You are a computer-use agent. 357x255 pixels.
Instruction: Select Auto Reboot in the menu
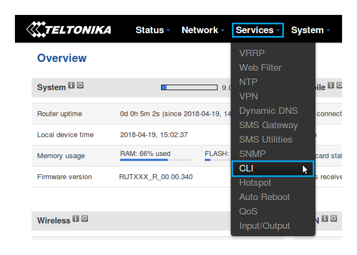(264, 197)
